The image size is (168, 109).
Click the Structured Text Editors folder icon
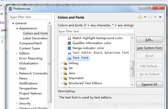click(65, 83)
